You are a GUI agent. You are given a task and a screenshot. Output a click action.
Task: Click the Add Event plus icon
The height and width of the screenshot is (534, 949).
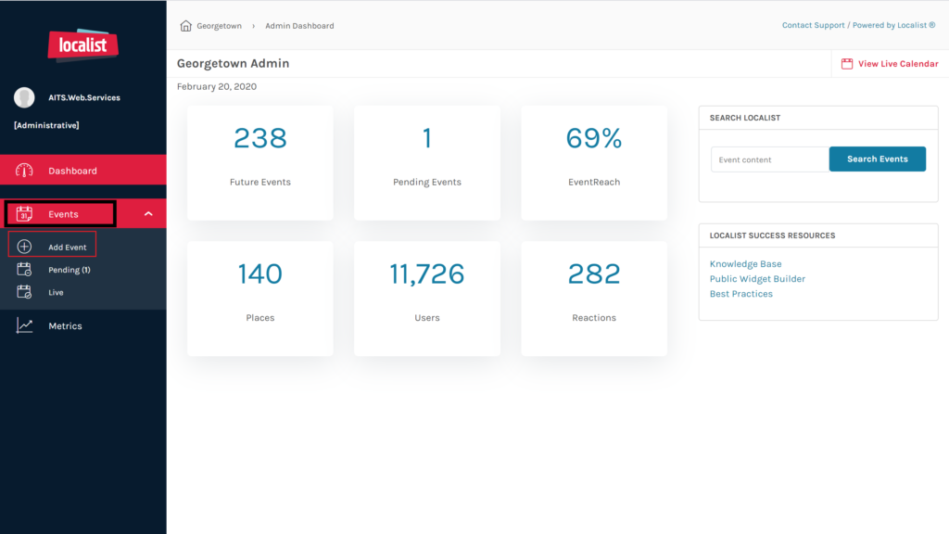[x=25, y=248]
